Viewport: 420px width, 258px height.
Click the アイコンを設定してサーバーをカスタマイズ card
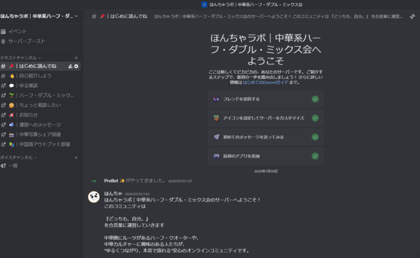[x=266, y=118]
